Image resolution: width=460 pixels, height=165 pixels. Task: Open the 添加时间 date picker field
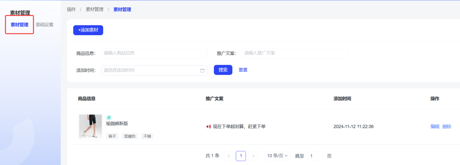click(x=151, y=70)
